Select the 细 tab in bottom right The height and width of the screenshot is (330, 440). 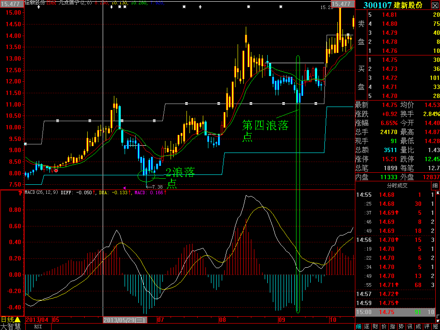359,327
